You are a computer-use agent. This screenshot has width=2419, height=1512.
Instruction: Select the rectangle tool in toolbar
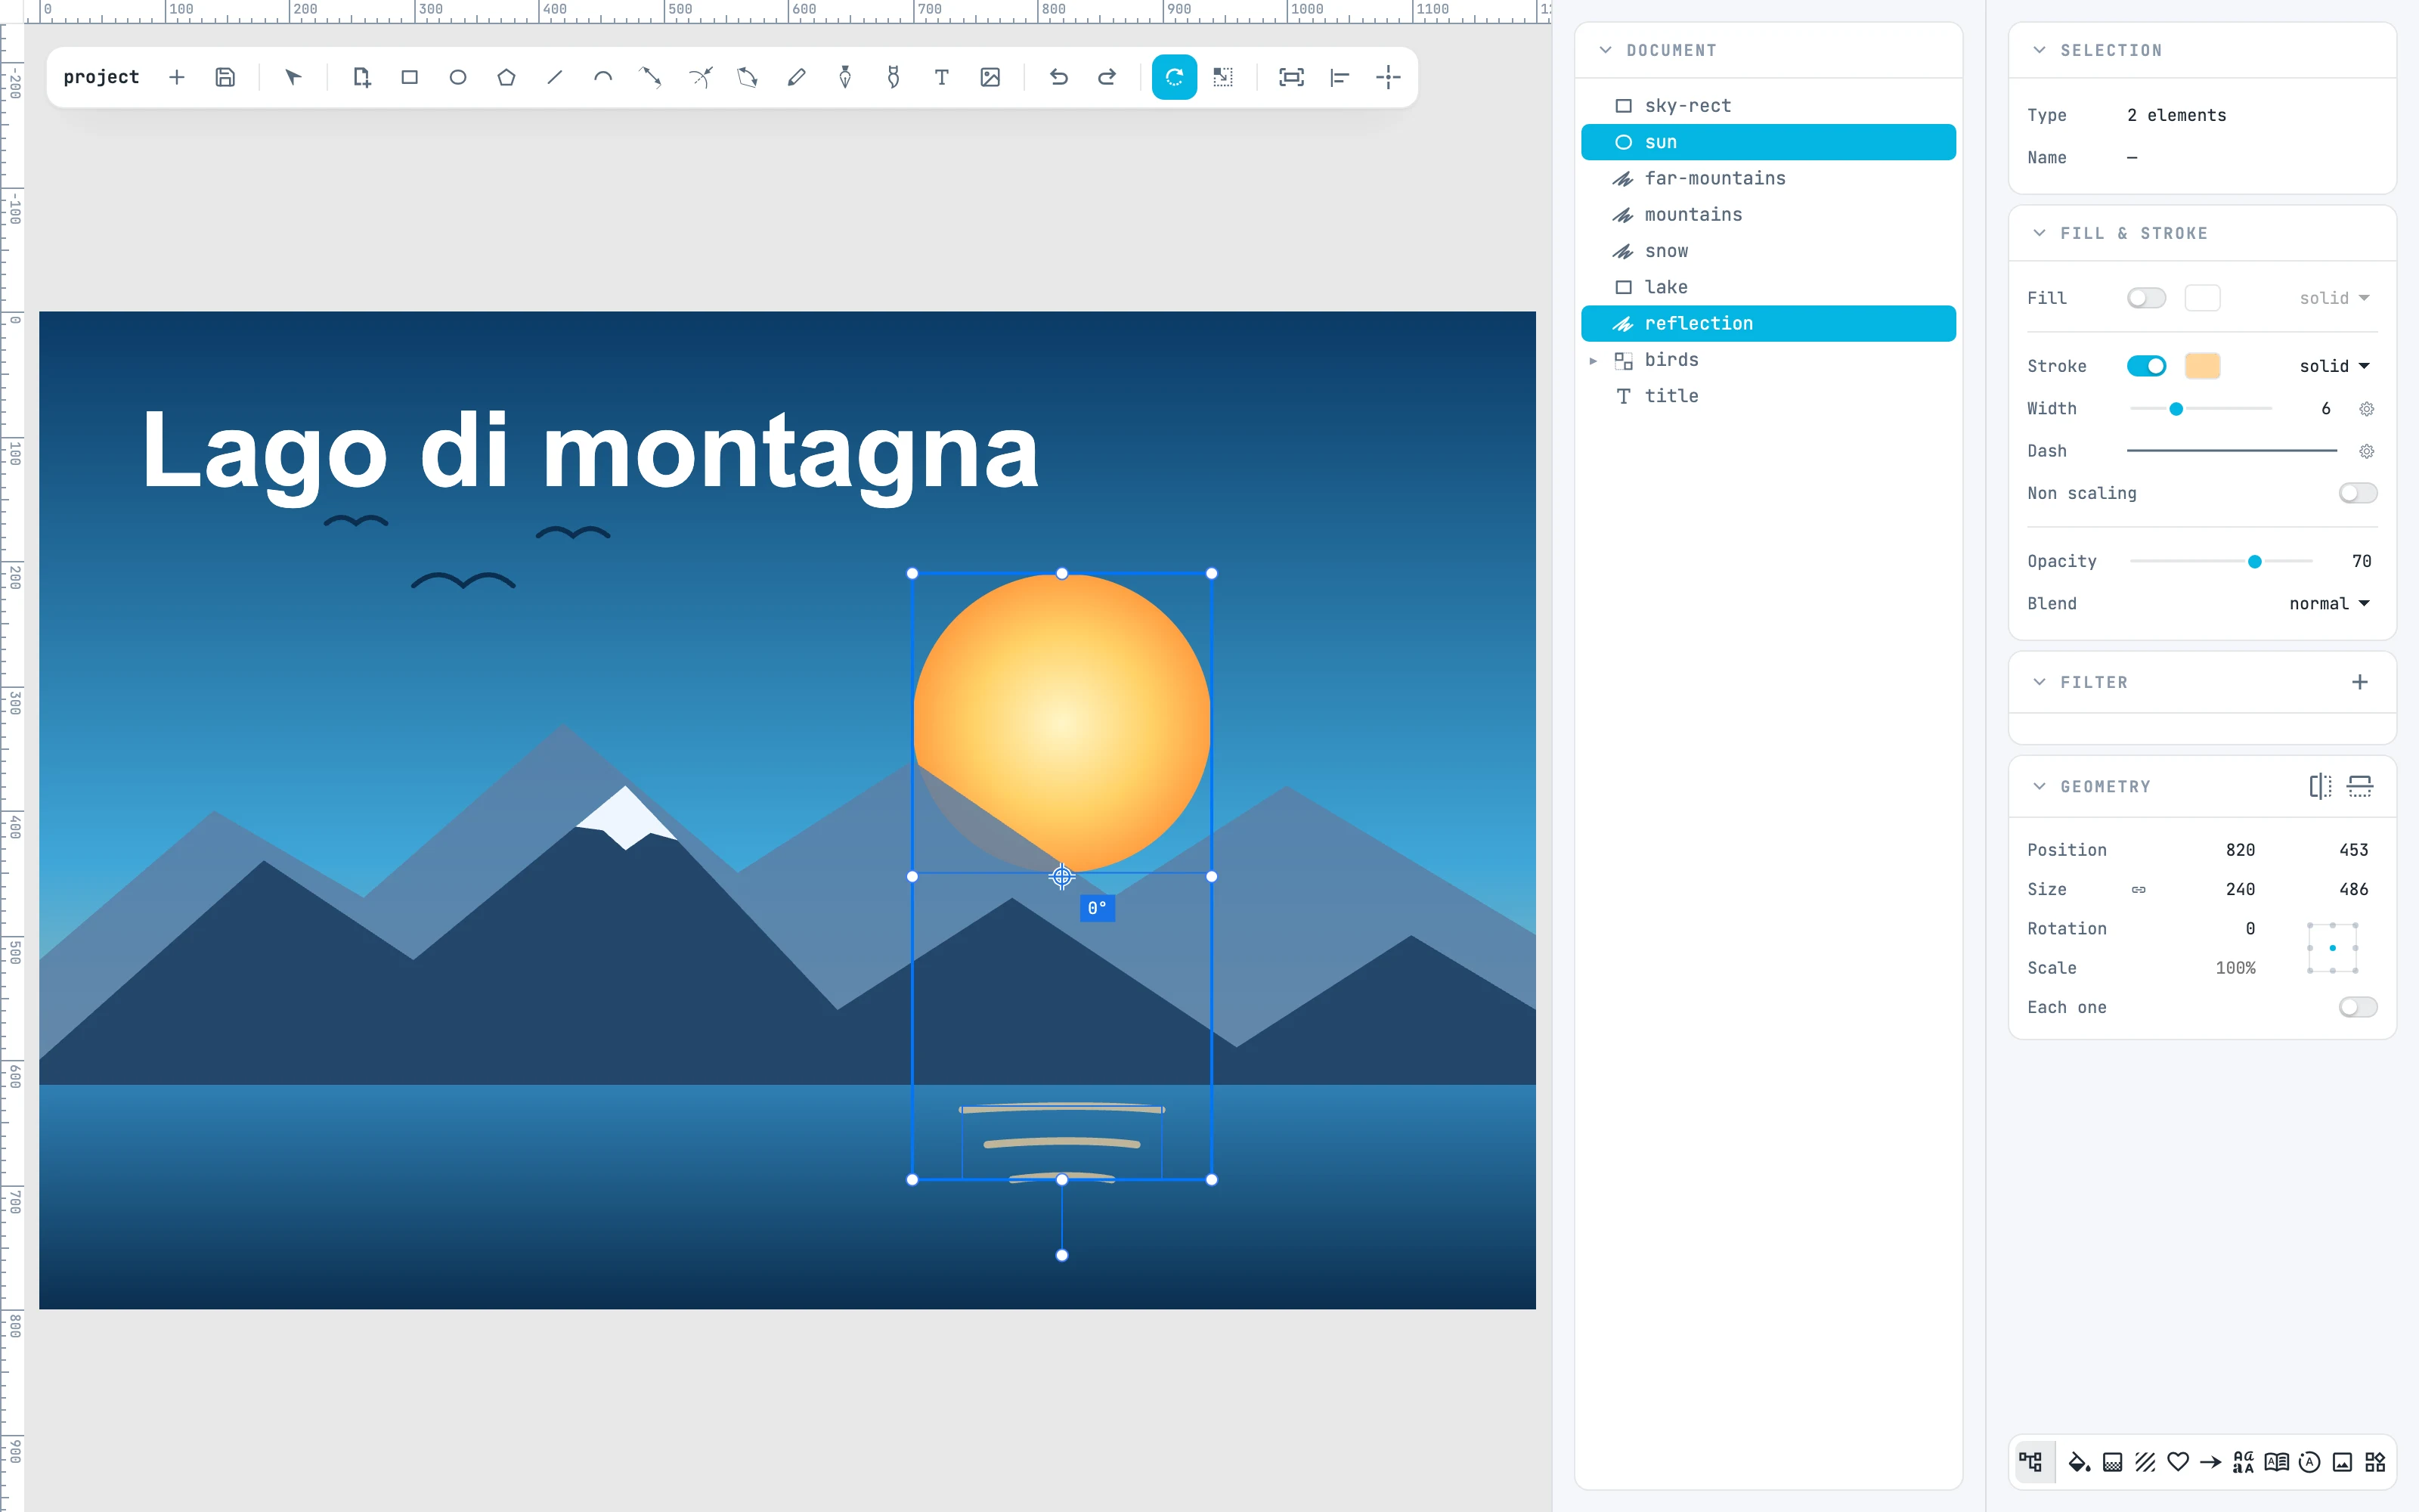click(409, 77)
